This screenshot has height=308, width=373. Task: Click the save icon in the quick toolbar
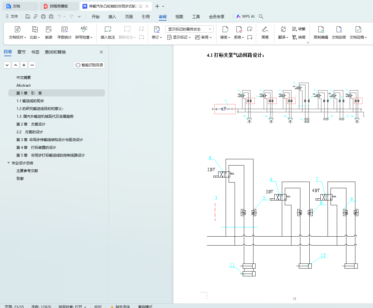click(28, 16)
